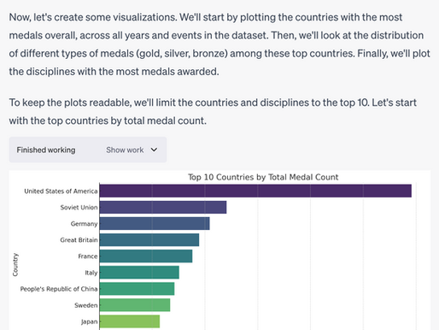Click the Japan bar

[x=130, y=321]
